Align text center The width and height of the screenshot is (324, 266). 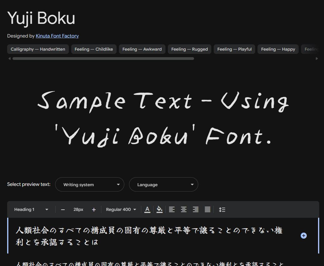coord(184,210)
